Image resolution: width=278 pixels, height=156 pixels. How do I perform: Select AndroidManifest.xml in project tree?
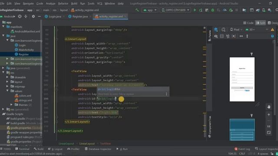[25, 31]
